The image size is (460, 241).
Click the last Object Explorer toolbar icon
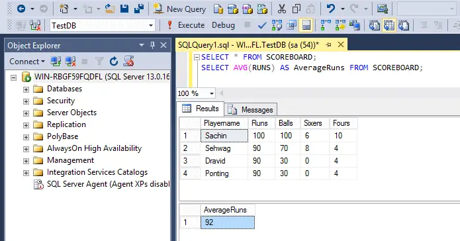[128, 62]
